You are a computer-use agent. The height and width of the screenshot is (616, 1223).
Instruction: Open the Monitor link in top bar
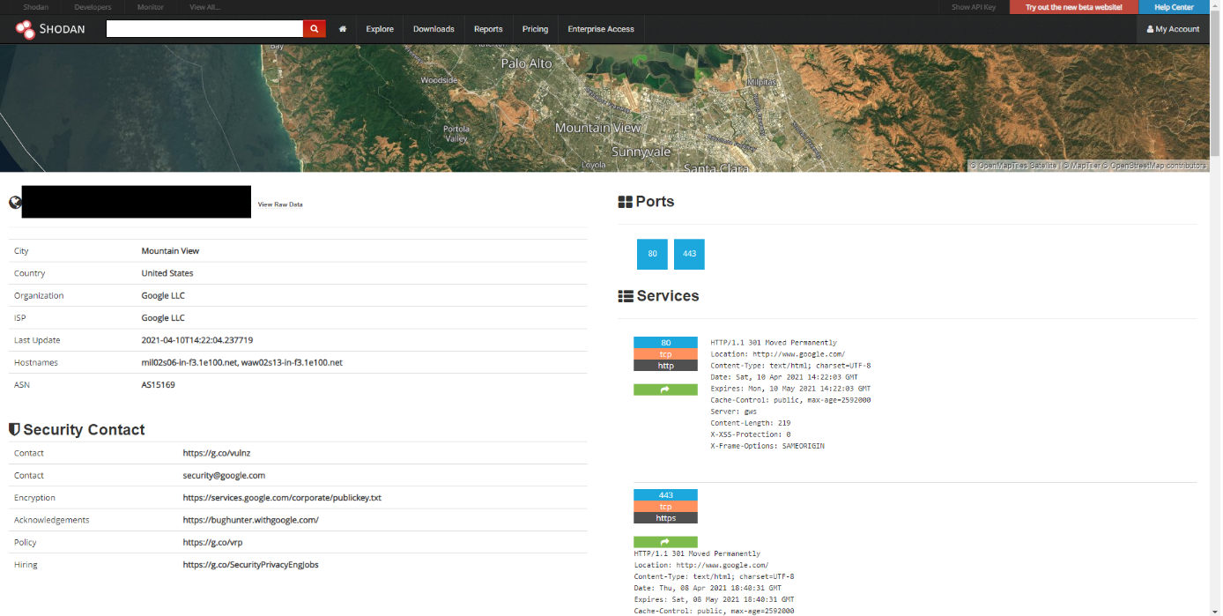[151, 7]
